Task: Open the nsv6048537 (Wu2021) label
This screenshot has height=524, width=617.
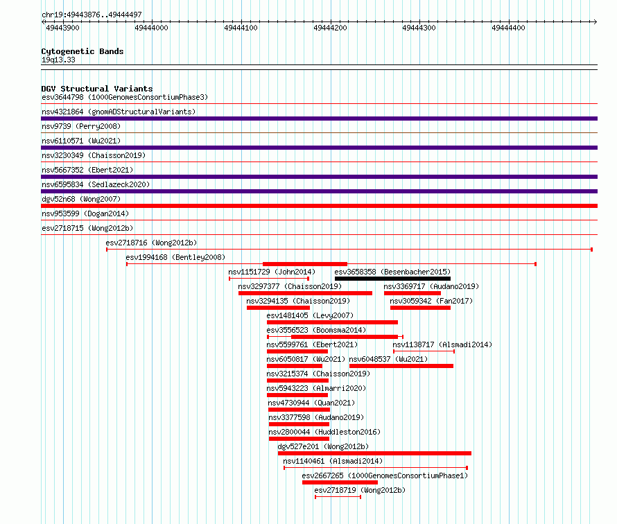Action: [x=388, y=359]
